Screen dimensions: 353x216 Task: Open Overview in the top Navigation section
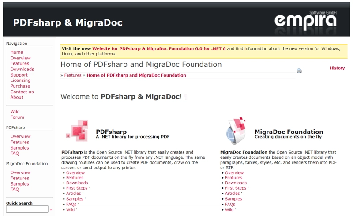[x=20, y=58]
